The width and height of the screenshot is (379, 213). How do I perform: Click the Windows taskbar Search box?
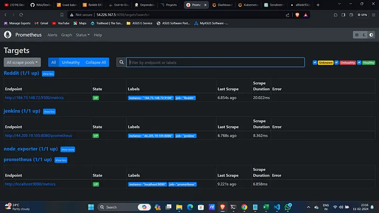[x=124, y=207]
